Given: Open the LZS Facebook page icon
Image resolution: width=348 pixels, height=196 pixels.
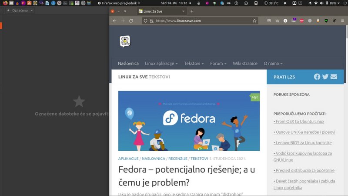Looking at the screenshot, I should (x=317, y=77).
